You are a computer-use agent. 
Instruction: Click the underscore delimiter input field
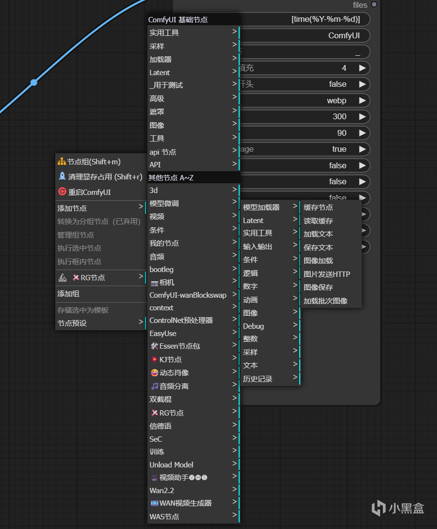tap(305, 51)
